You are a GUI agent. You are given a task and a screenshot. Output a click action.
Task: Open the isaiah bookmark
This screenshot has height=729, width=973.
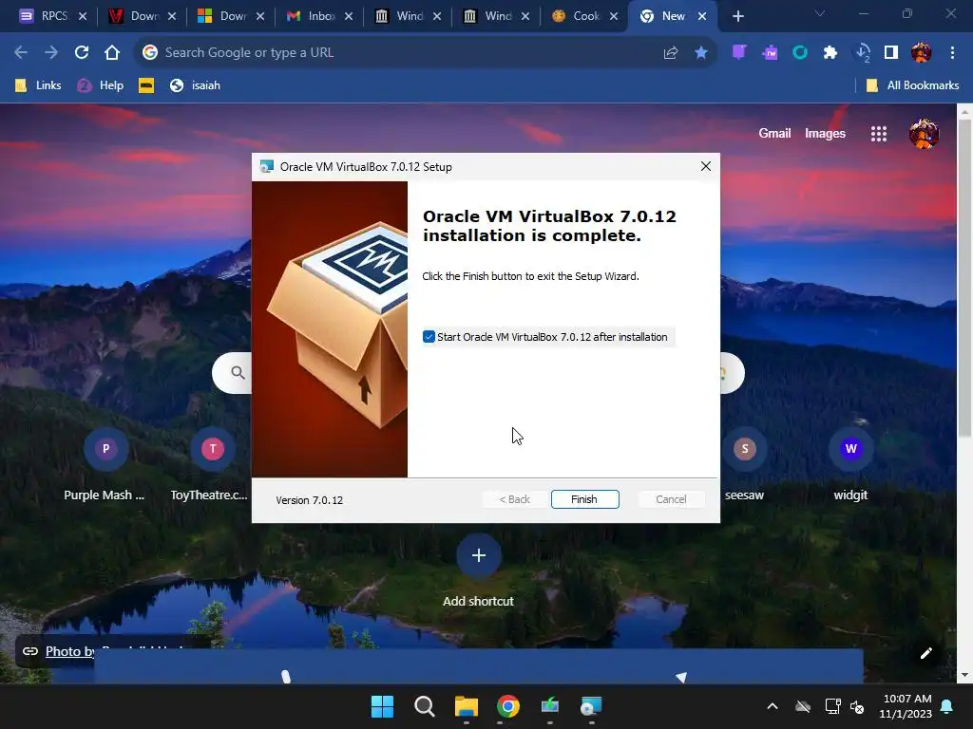195,85
